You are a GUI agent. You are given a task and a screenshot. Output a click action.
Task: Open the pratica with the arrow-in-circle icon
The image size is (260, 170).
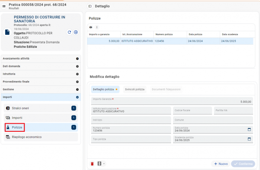click(x=76, y=32)
